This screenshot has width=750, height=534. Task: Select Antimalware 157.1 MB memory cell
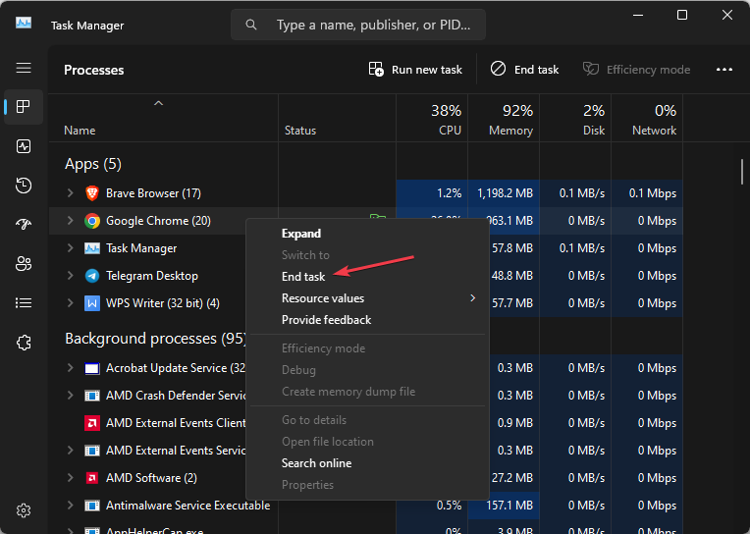click(504, 506)
